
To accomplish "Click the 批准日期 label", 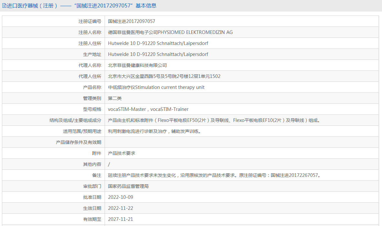I will (x=92, y=197).
